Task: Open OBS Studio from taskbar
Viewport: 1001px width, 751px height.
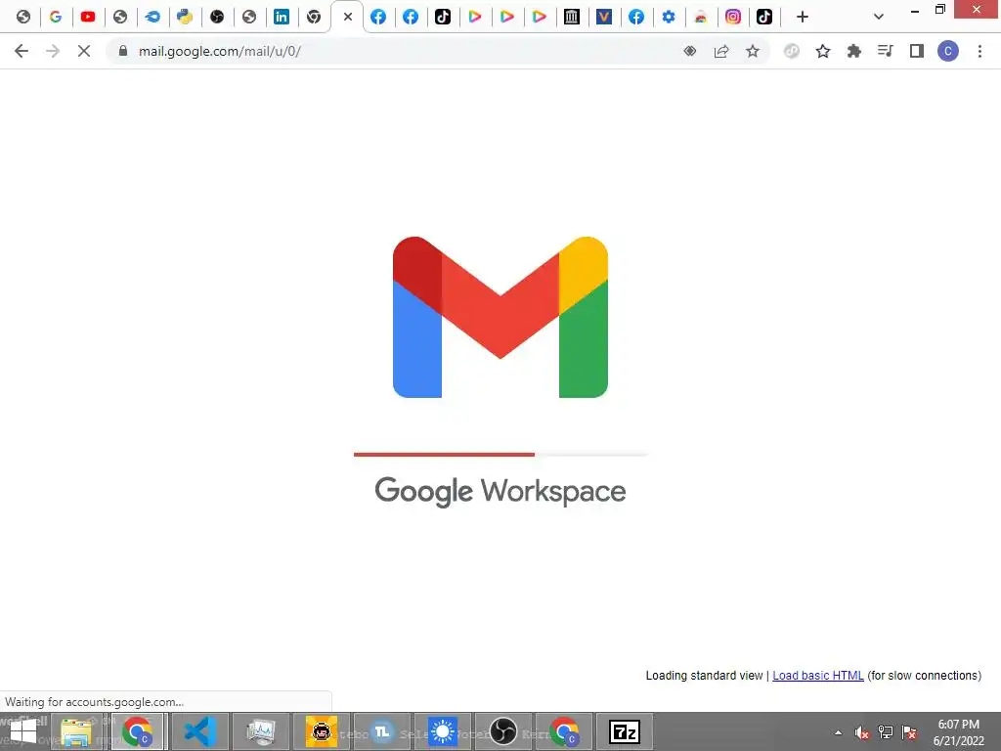Action: tap(503, 731)
